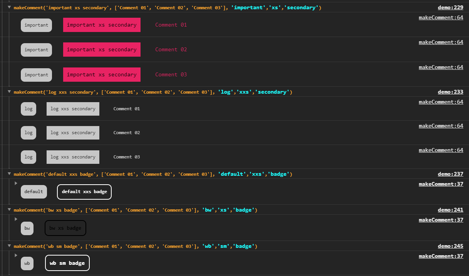Image resolution: width=469 pixels, height=276 pixels.
Task: Open makeComment:64 link beside Comment 01 important
Action: (441, 17)
